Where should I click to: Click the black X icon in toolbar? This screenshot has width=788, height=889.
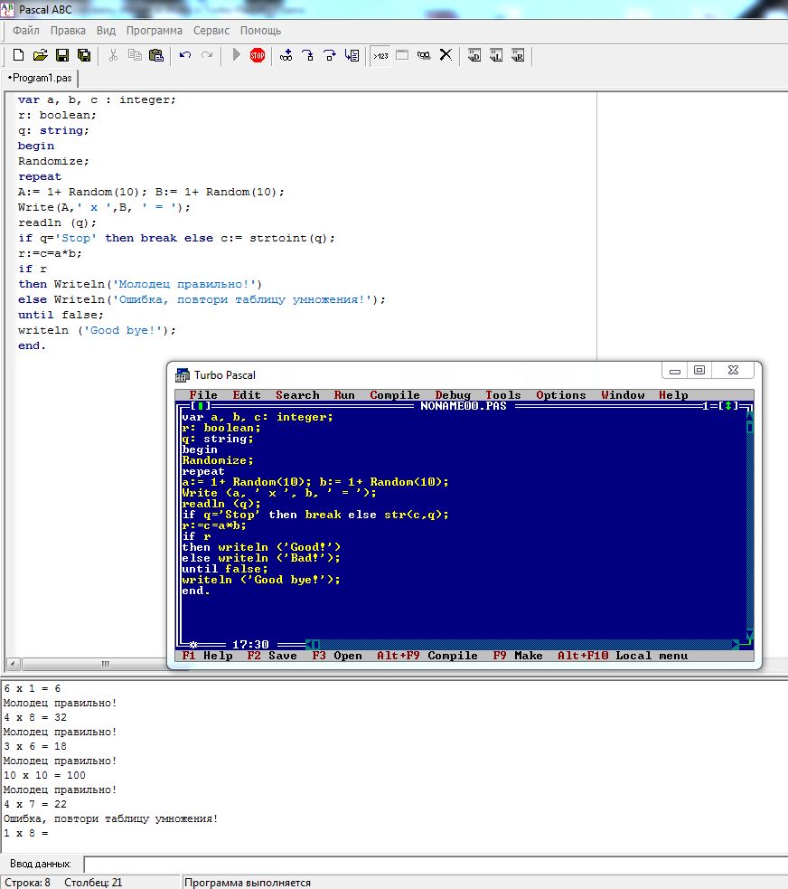click(446, 55)
